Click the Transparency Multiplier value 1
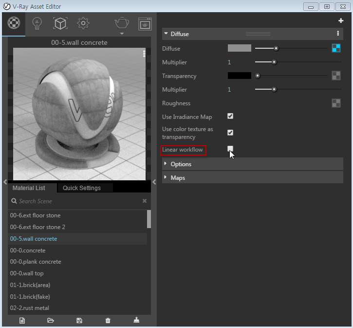This screenshot has height=328, width=353. tap(229, 90)
